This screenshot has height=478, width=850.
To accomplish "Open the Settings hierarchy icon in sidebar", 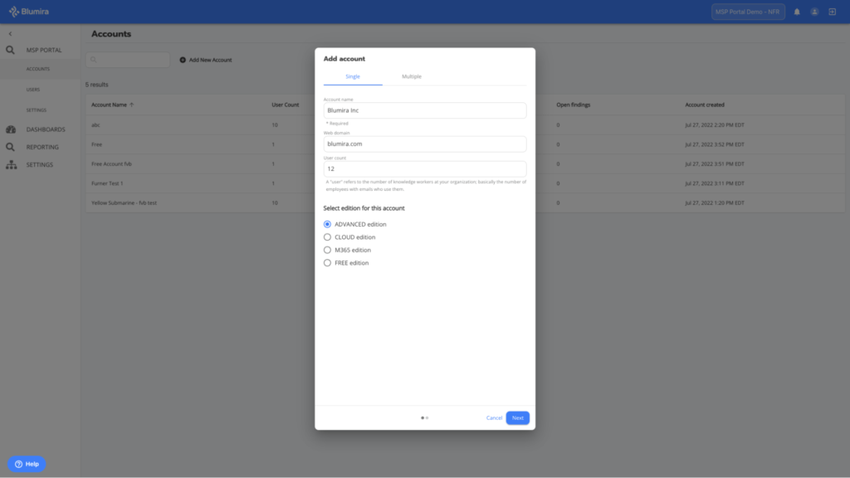I will 9,164.
